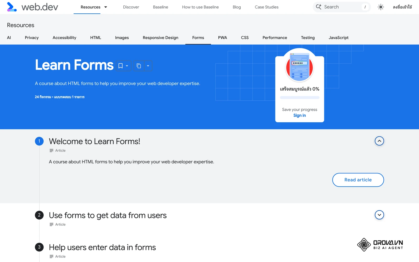The width and height of the screenshot is (419, 262).
Task: Click the Resources page heading
Action: pyautogui.click(x=21, y=25)
